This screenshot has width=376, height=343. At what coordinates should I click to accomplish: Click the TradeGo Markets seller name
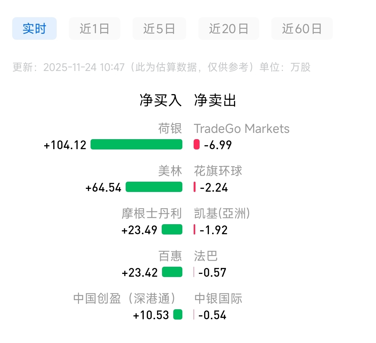[x=242, y=129]
